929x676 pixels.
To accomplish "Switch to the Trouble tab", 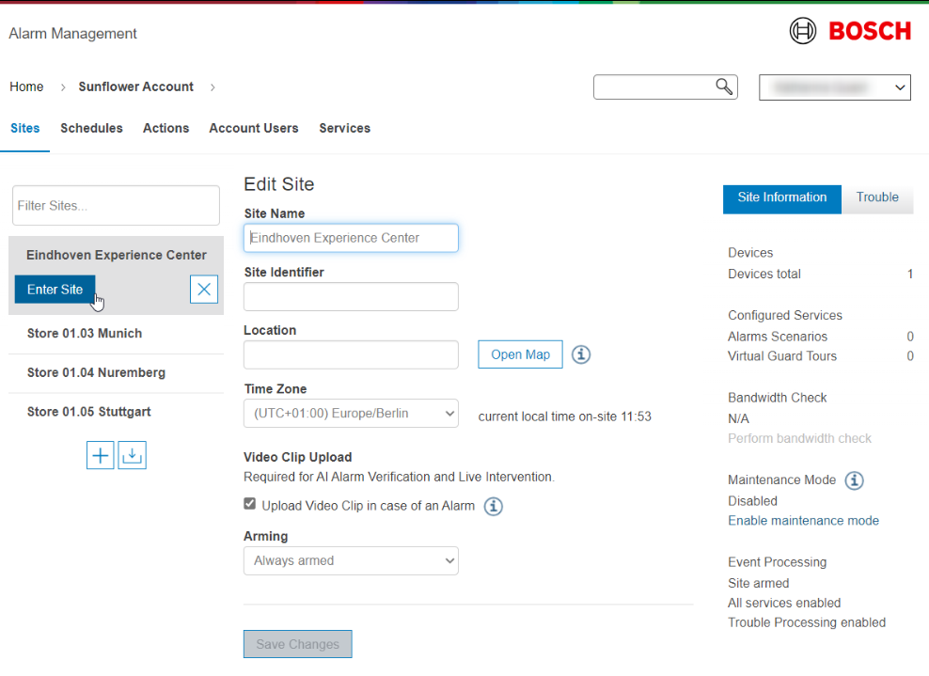I will [x=876, y=197].
